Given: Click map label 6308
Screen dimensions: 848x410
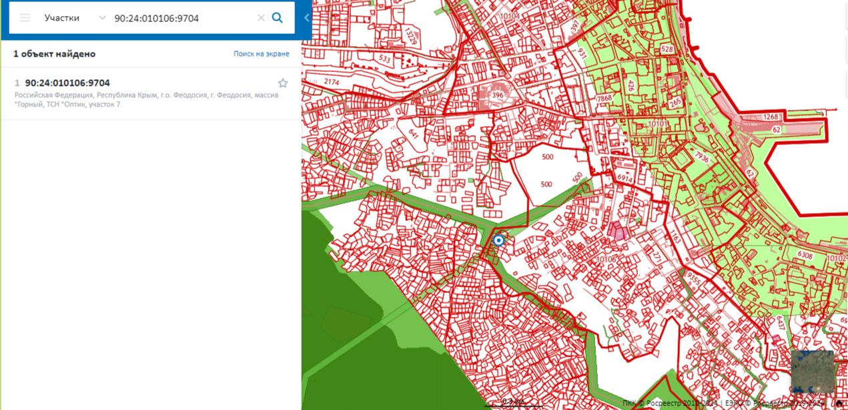Looking at the screenshot, I should (x=805, y=255).
